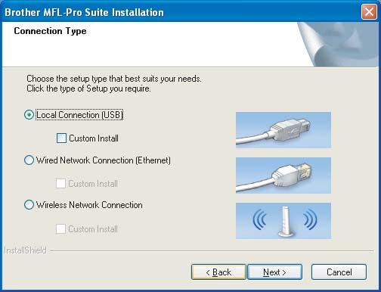Click the Connection Type heading
Viewport: 381px width, 292px height.
coord(50,31)
